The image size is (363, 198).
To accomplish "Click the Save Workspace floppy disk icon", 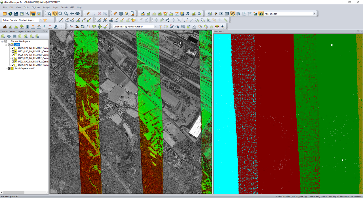I will coord(16,14).
